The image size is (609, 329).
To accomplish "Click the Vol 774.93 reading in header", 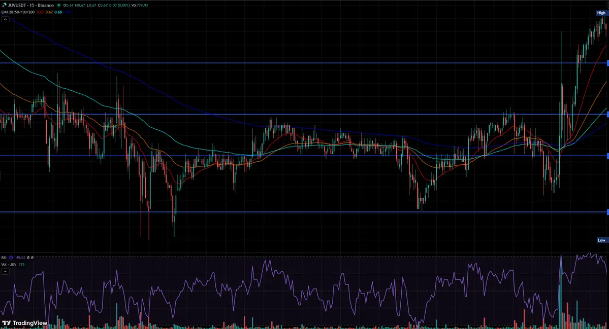I will click(x=140, y=6).
